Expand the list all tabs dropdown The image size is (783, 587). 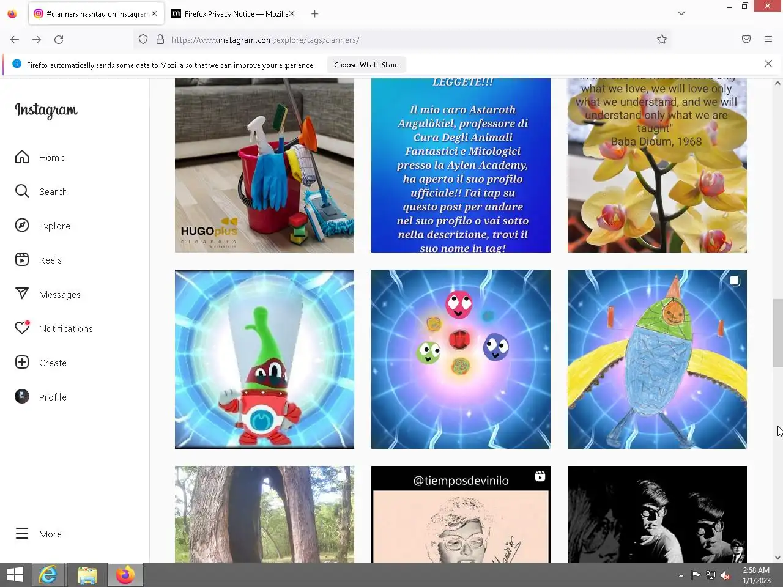[x=681, y=13]
